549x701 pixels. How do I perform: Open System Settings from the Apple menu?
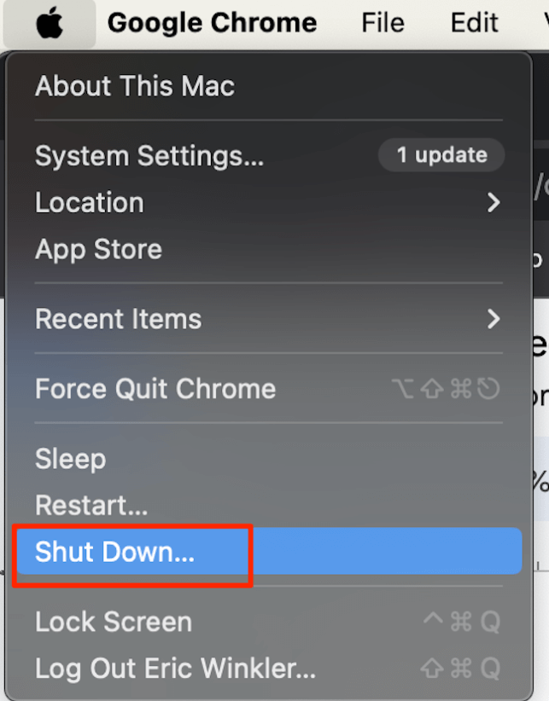point(268,155)
